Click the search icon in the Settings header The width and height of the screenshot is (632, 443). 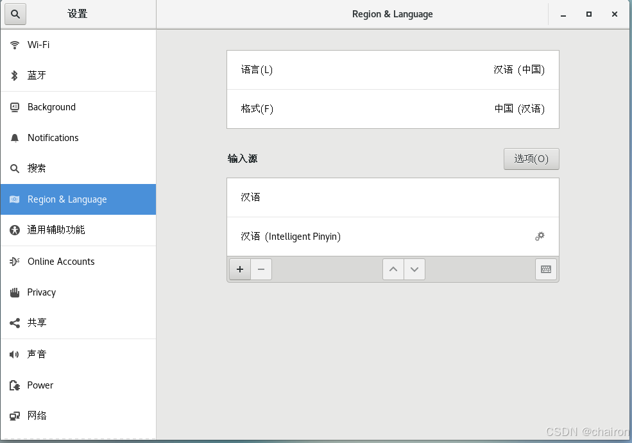click(x=15, y=14)
